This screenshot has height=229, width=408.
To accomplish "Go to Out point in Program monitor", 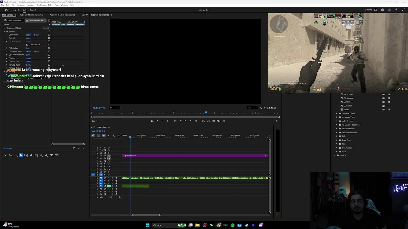I will pos(195,121).
